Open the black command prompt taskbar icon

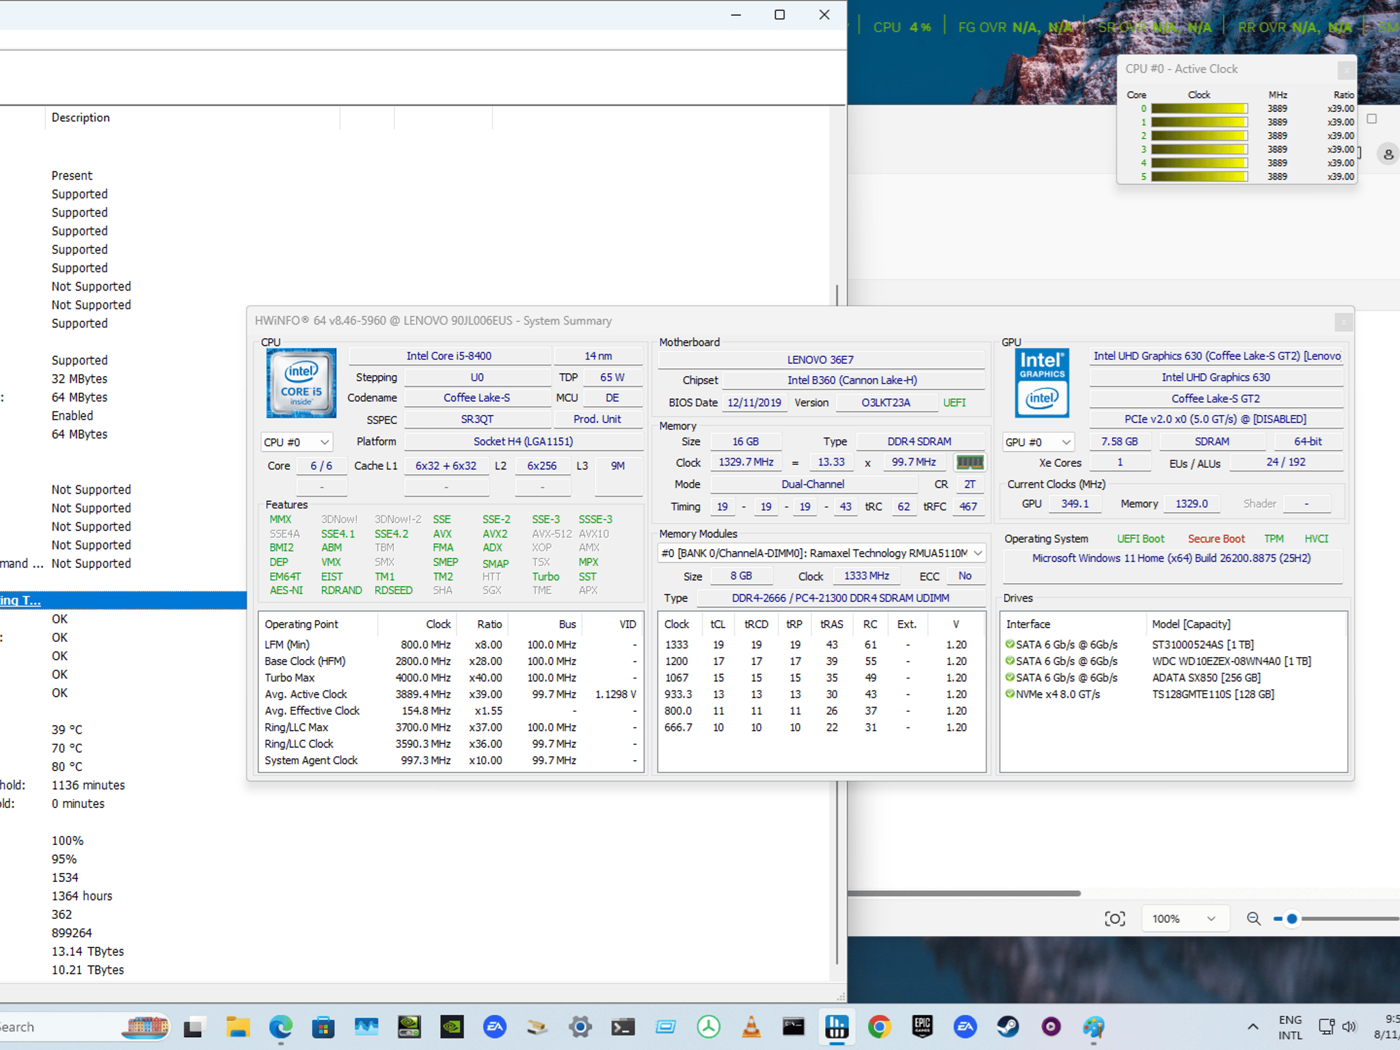[794, 1027]
